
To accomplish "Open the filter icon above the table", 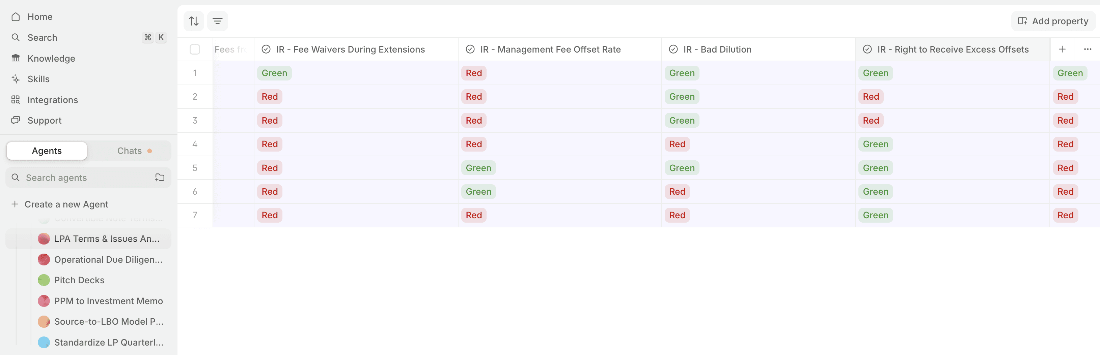I will pyautogui.click(x=217, y=21).
